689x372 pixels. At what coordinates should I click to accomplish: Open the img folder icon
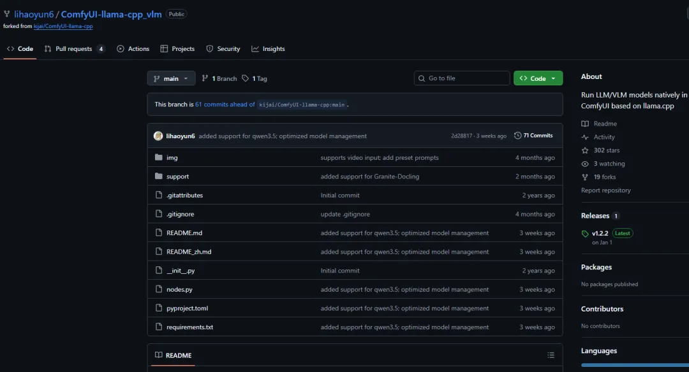tap(159, 157)
